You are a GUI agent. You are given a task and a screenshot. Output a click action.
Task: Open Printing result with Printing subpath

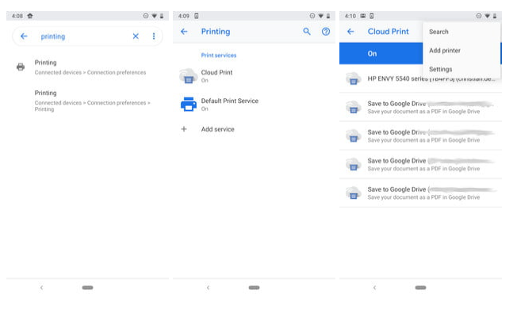coord(87,101)
